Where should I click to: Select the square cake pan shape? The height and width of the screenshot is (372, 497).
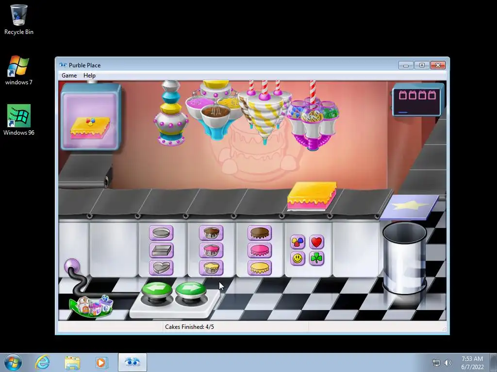pos(161,250)
